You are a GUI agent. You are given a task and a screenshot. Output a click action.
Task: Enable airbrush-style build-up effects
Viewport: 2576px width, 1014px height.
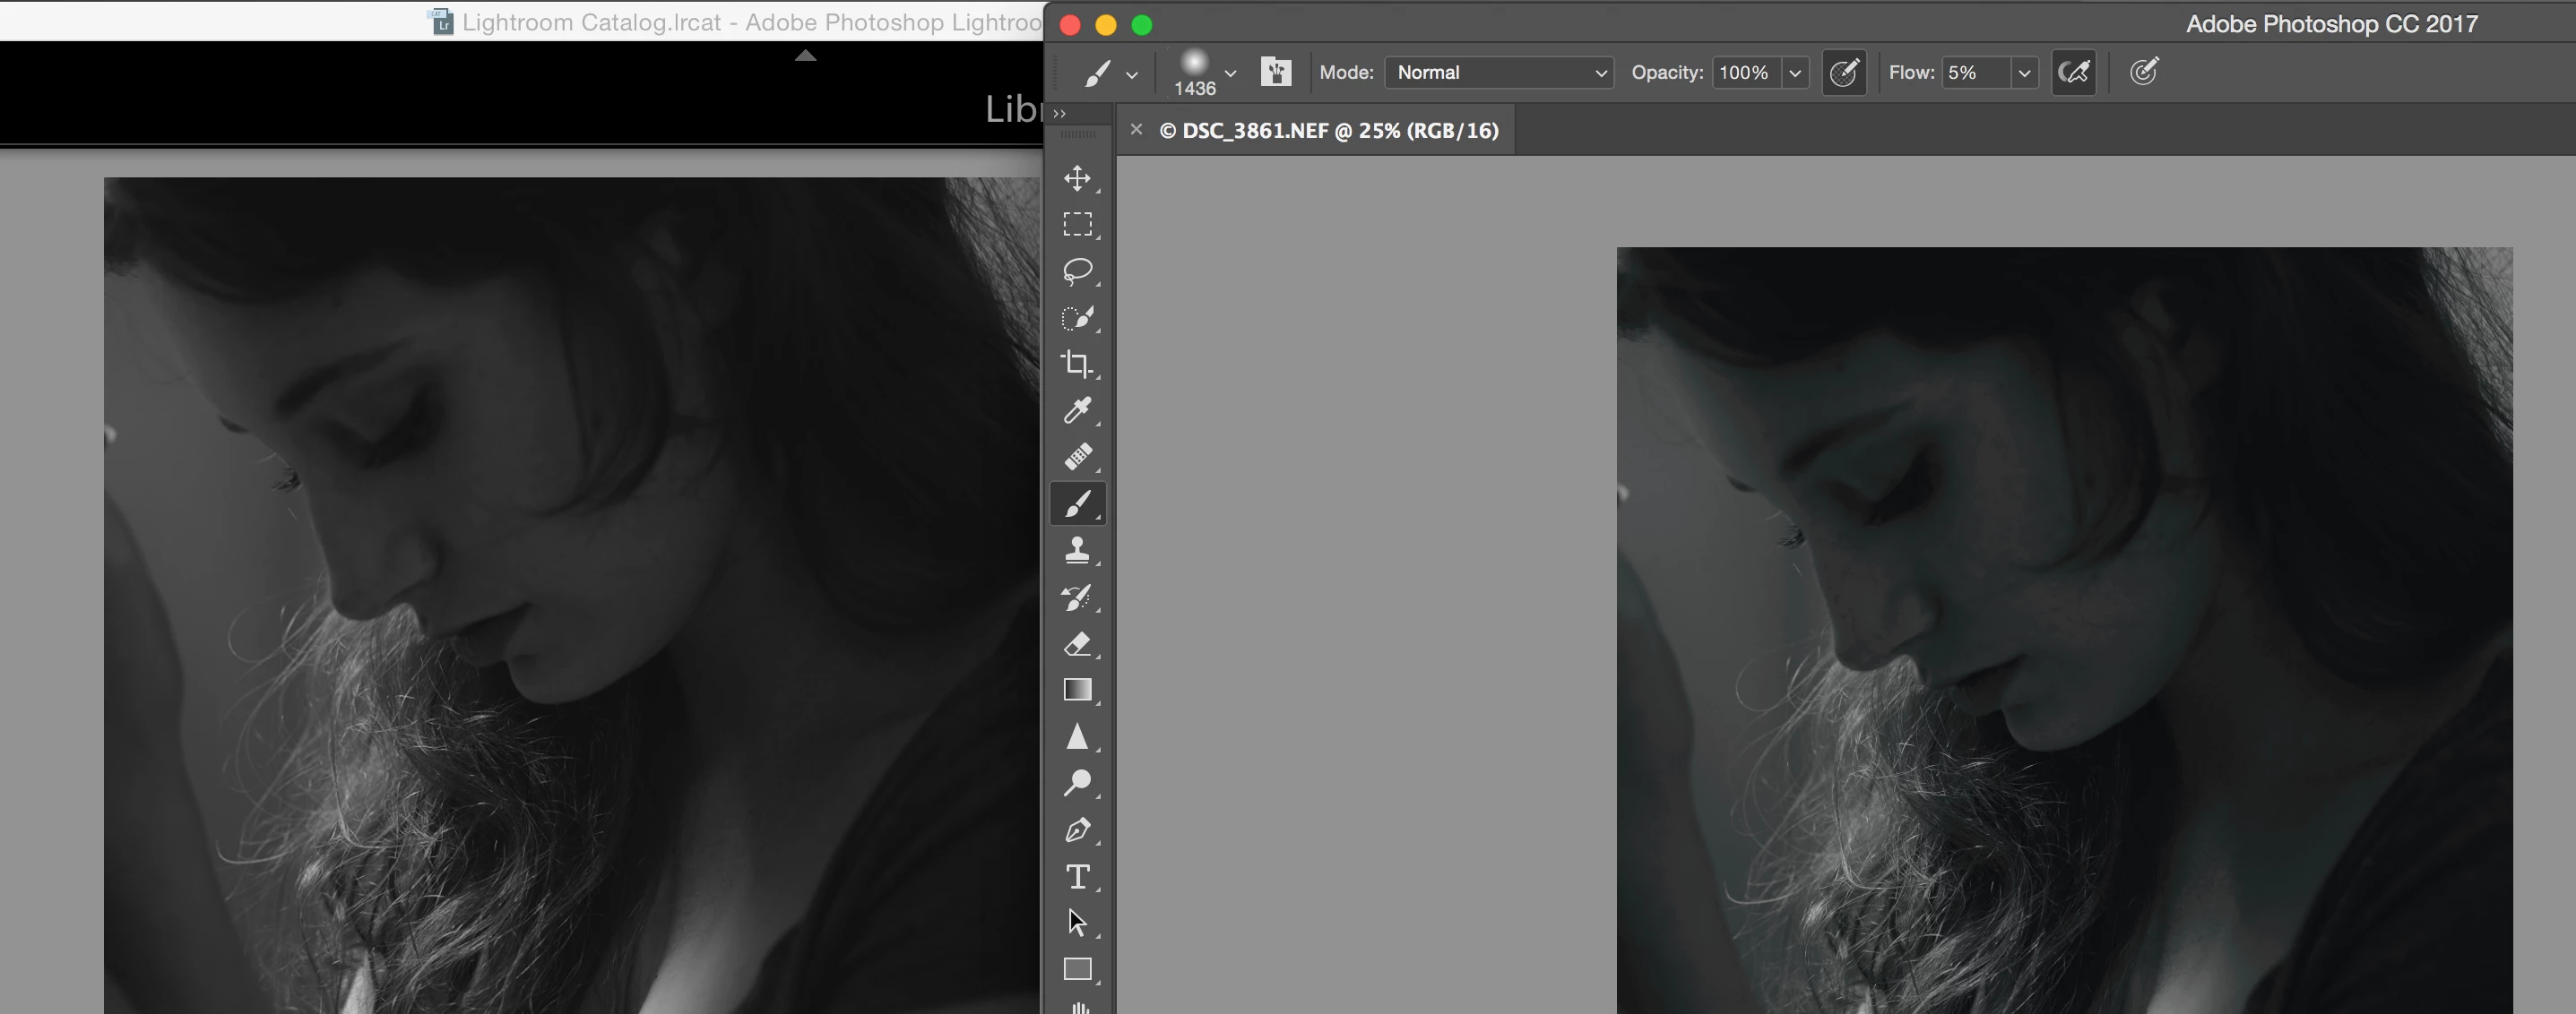click(2073, 72)
